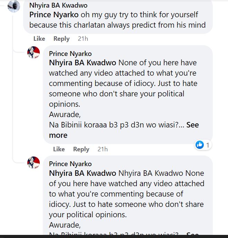Open the 21h timestamp under the middle comment
Screen dimensions: 228x238
coord(103,149)
